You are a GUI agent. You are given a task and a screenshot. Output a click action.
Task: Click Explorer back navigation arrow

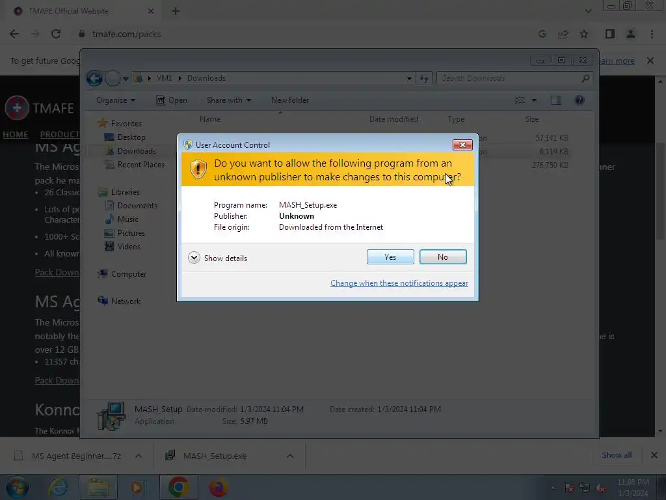94,78
